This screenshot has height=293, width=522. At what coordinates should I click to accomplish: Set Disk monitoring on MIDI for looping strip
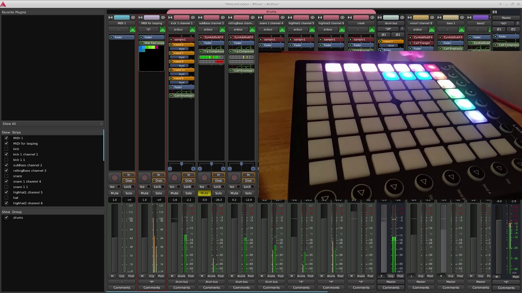pyautogui.click(x=159, y=181)
